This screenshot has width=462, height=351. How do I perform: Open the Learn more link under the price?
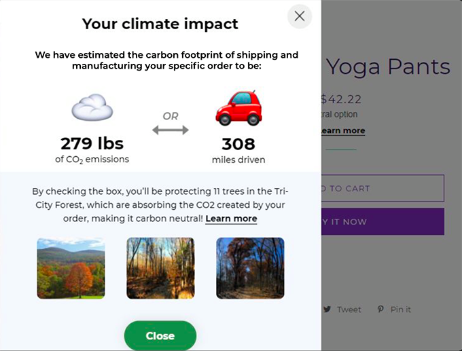343,130
